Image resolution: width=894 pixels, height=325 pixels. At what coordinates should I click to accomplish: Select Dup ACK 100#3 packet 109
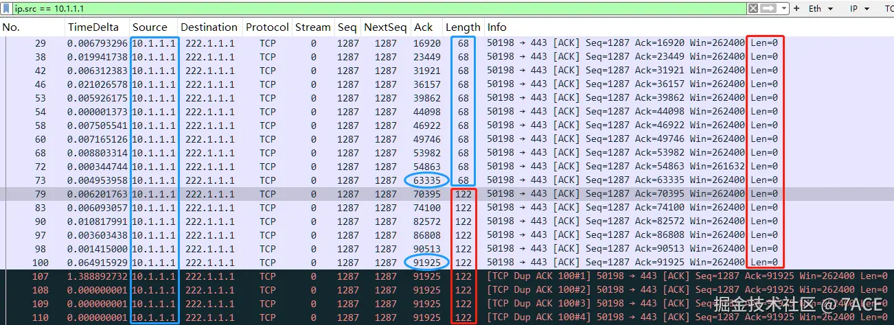coord(447,303)
